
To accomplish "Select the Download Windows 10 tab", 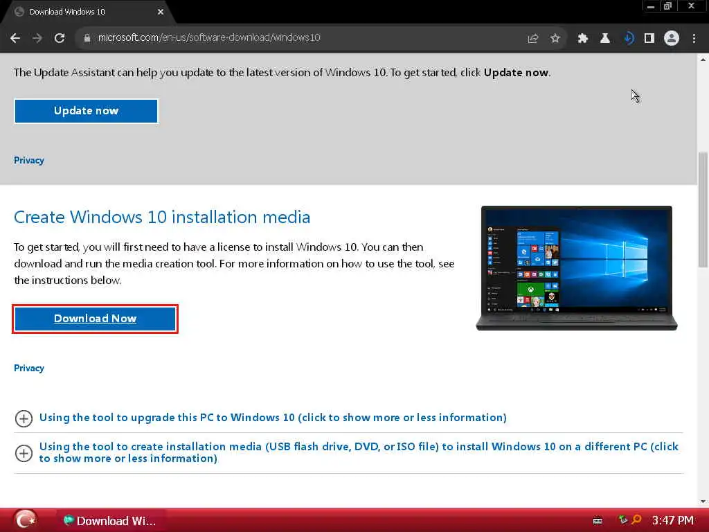I will tap(88, 12).
